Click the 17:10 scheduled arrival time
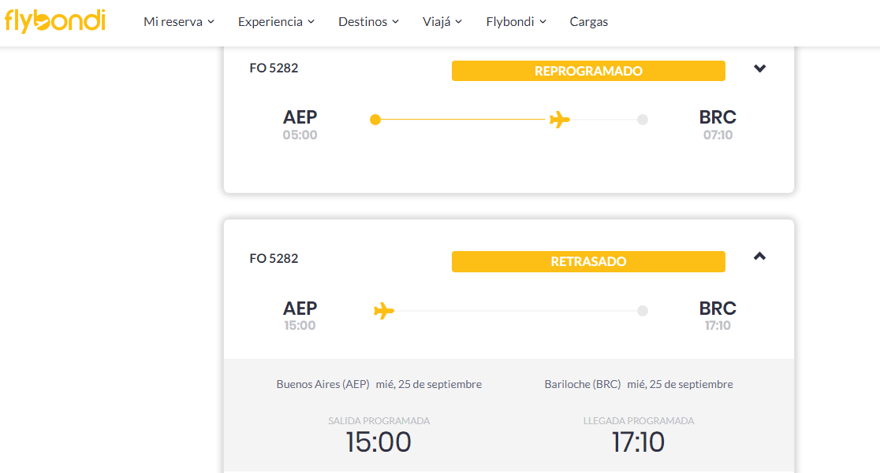The height and width of the screenshot is (473, 880). pos(638,442)
